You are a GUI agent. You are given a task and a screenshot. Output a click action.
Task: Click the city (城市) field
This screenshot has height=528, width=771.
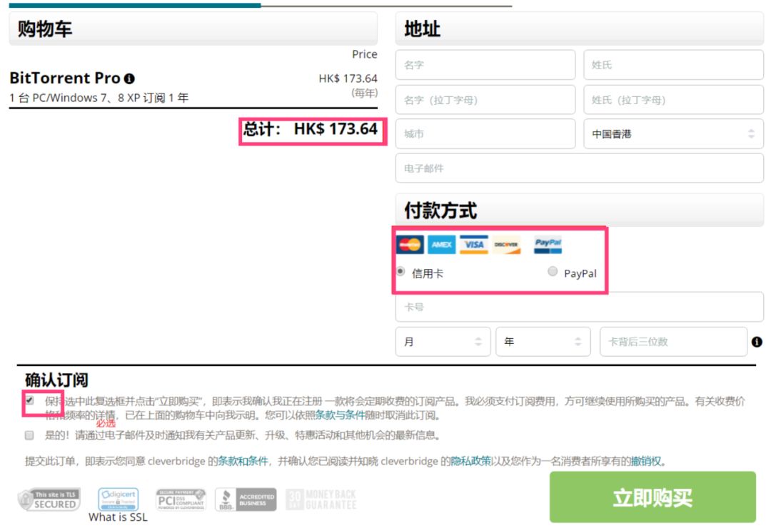click(485, 133)
